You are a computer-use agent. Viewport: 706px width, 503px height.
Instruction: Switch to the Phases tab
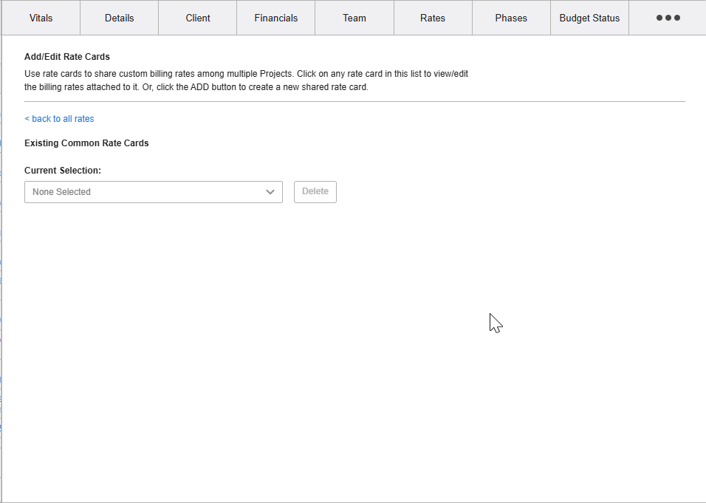coord(511,18)
